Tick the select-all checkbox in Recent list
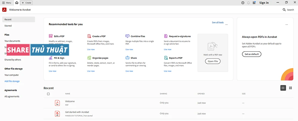This screenshot has width=298, height=121. click(48, 94)
